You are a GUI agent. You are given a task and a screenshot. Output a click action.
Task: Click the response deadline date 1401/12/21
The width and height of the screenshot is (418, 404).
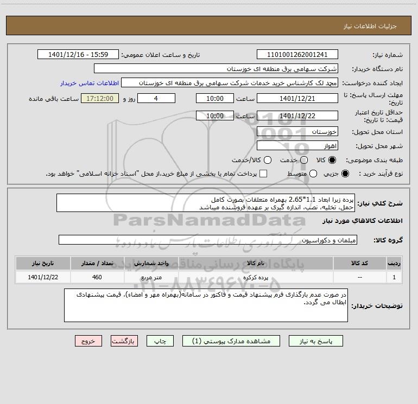(297, 98)
